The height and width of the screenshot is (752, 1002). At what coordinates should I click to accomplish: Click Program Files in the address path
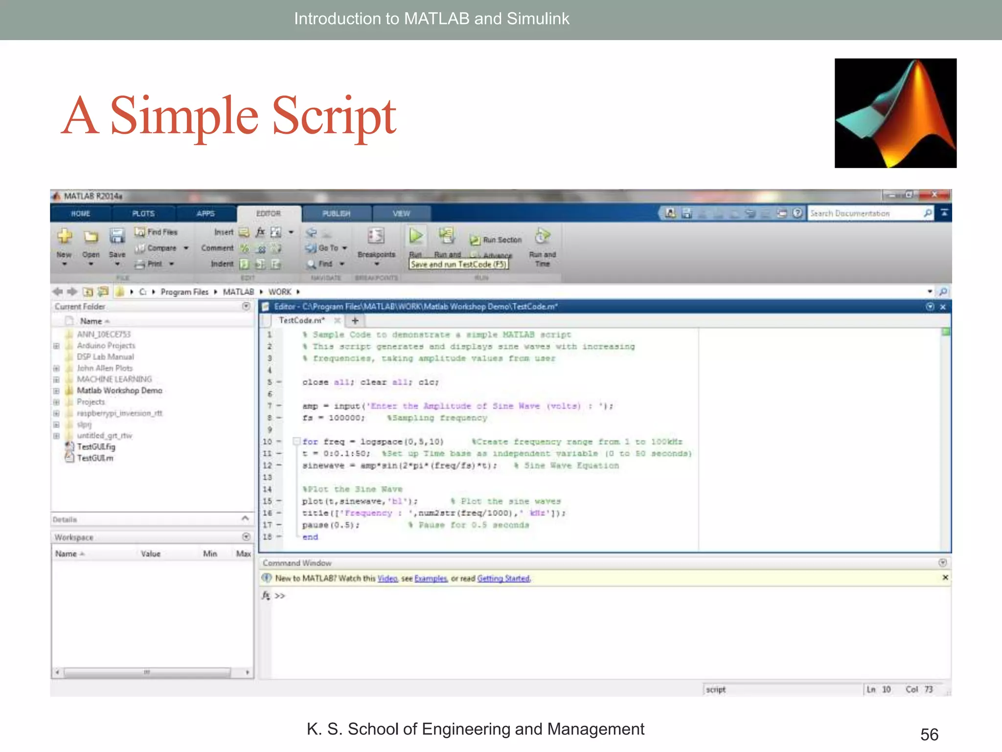(x=184, y=292)
